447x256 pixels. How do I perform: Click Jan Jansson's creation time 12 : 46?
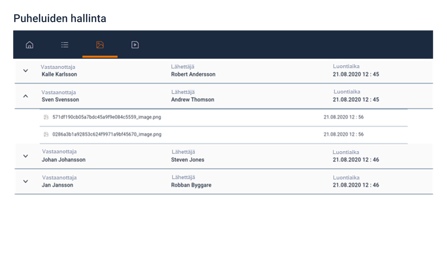(x=355, y=185)
